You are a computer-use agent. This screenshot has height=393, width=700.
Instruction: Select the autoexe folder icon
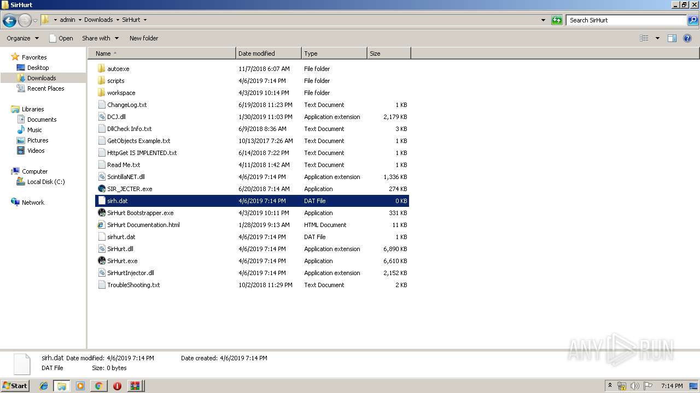(x=101, y=69)
